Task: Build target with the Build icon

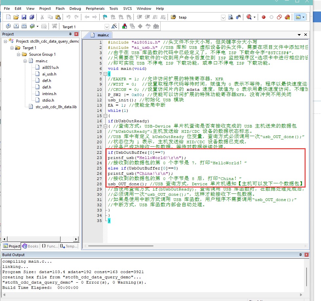Action: click(x=16, y=26)
